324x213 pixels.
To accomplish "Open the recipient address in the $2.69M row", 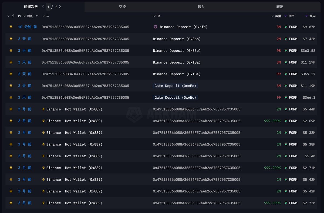I will (197, 121).
